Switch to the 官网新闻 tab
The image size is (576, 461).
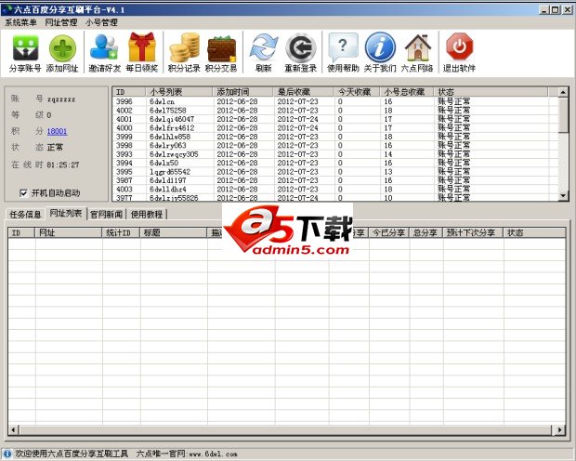(x=106, y=215)
